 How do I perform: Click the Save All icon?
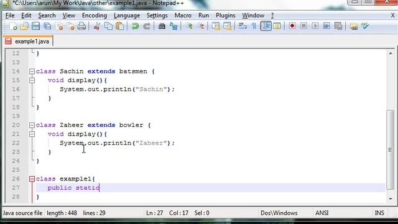pyautogui.click(x=47, y=26)
